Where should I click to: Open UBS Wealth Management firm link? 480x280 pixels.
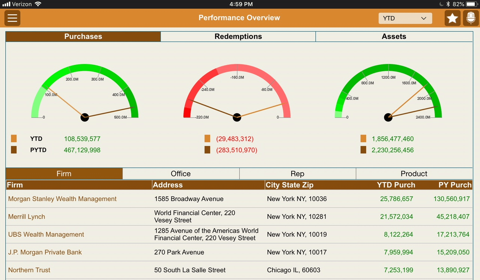click(46, 234)
